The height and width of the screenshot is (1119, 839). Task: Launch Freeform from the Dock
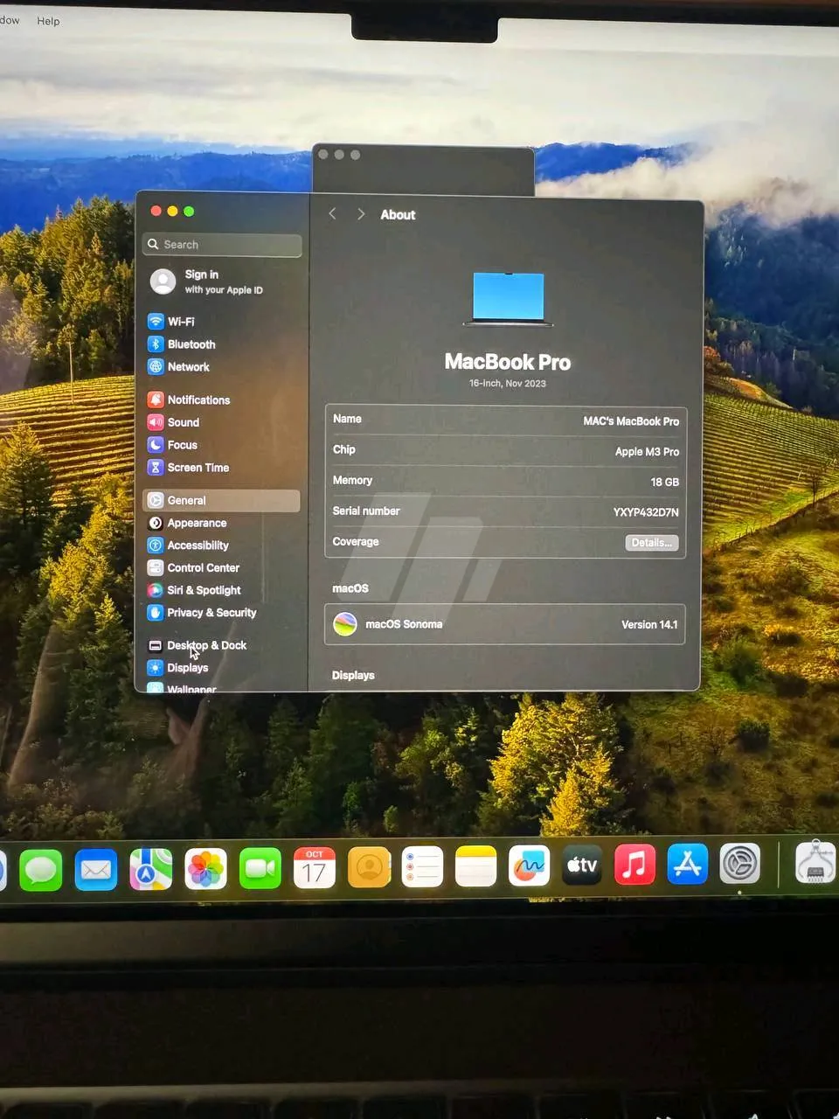[x=530, y=866]
